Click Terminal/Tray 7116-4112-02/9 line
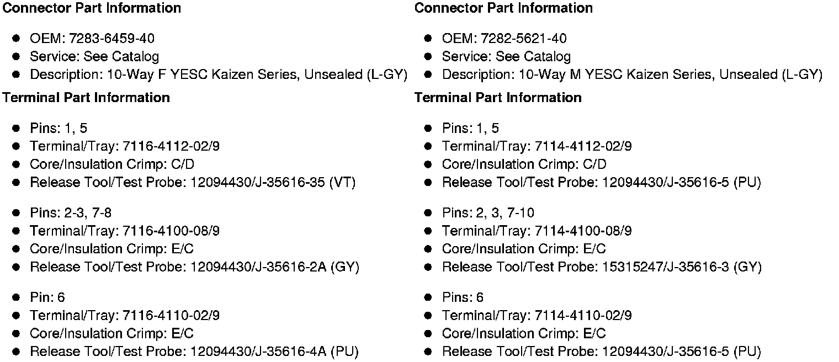The width and height of the screenshot is (839, 362). (x=124, y=146)
